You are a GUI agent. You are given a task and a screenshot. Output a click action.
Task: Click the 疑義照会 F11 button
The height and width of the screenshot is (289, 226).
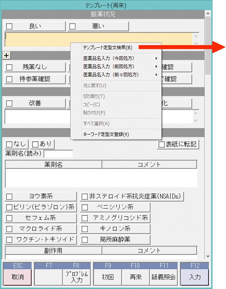163,277
